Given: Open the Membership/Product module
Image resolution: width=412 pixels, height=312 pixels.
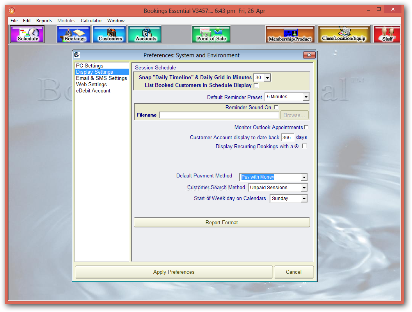Looking at the screenshot, I should (x=290, y=34).
